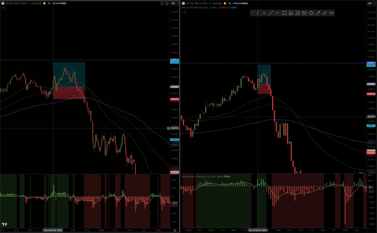The height and width of the screenshot is (233, 377).
Task: Expand the indicator legend on left chart
Action: pos(4,8)
